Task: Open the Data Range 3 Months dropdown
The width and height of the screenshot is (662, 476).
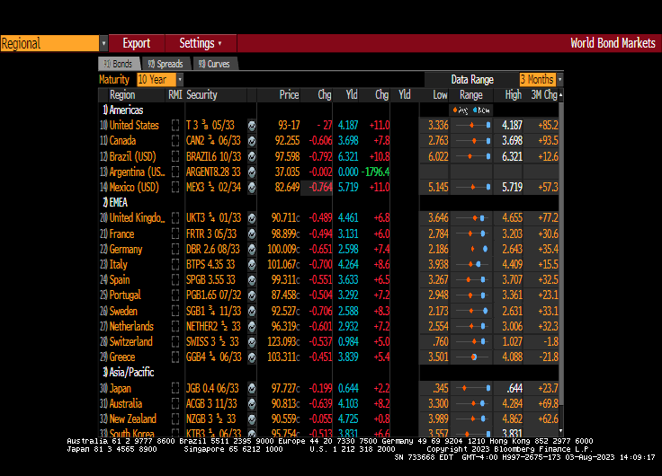Action: click(x=559, y=80)
